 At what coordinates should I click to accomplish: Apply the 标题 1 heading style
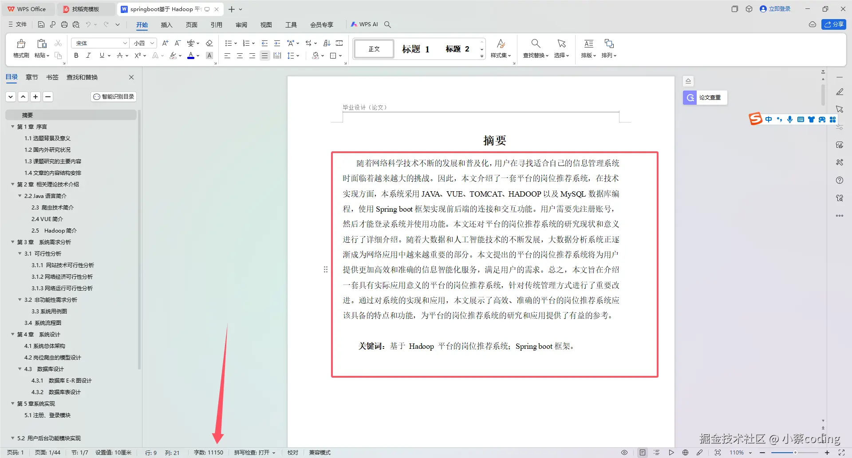point(416,49)
